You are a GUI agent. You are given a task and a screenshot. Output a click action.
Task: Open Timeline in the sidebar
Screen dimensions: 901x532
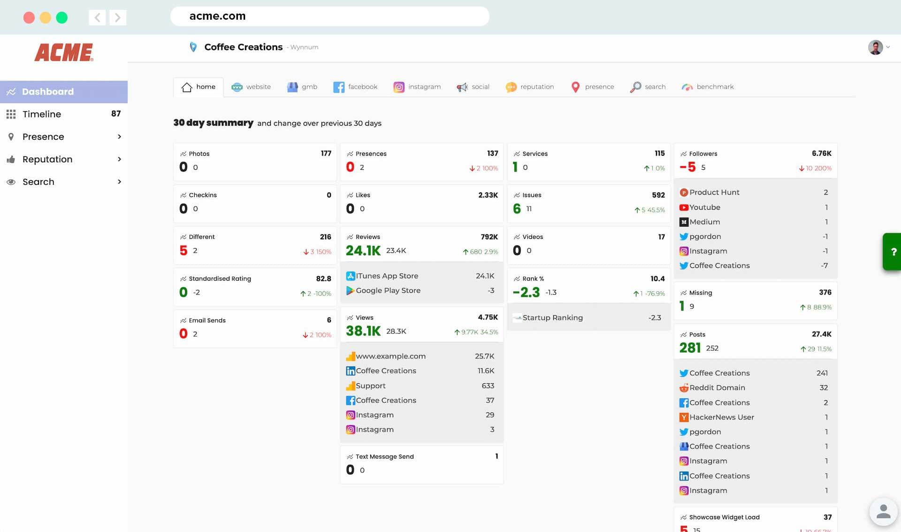(x=64, y=114)
